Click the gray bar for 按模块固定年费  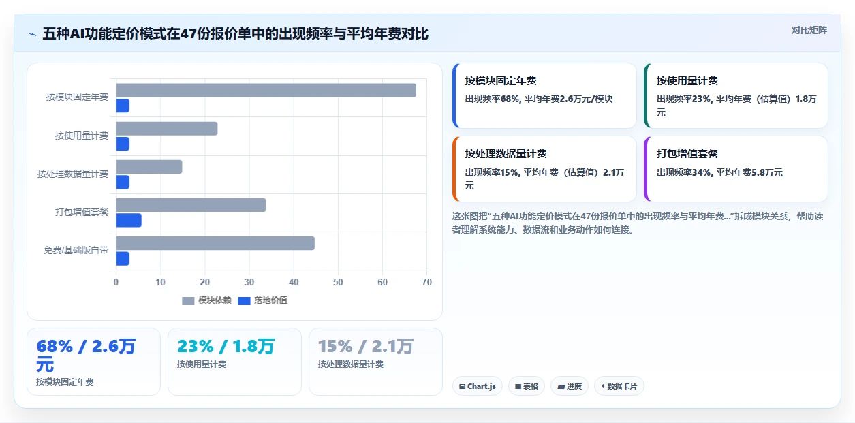(x=266, y=90)
